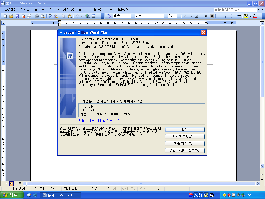Apply numbered list formatting
This screenshot has width=265, height=199.
click(x=227, y=16)
